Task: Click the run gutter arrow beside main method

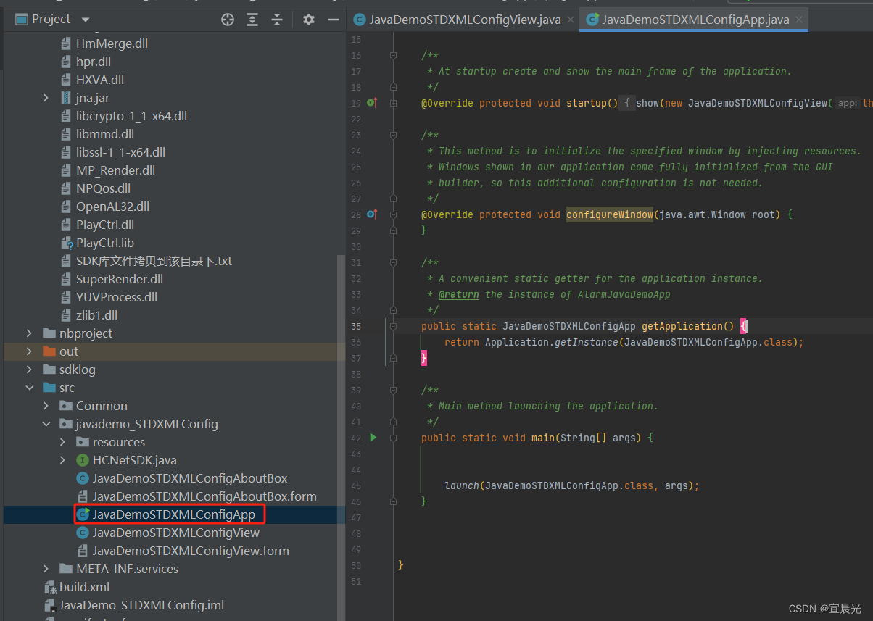Action: pos(373,438)
